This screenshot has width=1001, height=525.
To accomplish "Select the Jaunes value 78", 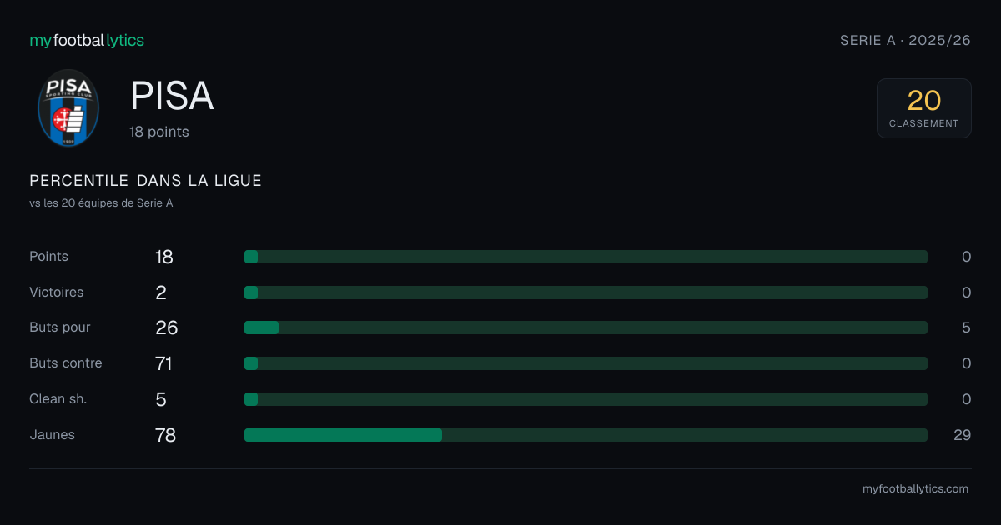I will (165, 435).
